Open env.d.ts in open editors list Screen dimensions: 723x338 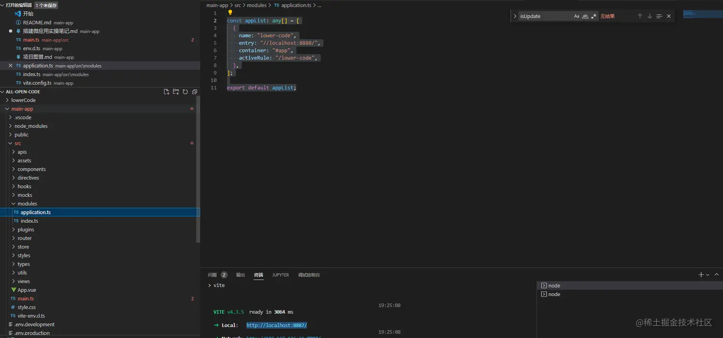tap(100, 48)
